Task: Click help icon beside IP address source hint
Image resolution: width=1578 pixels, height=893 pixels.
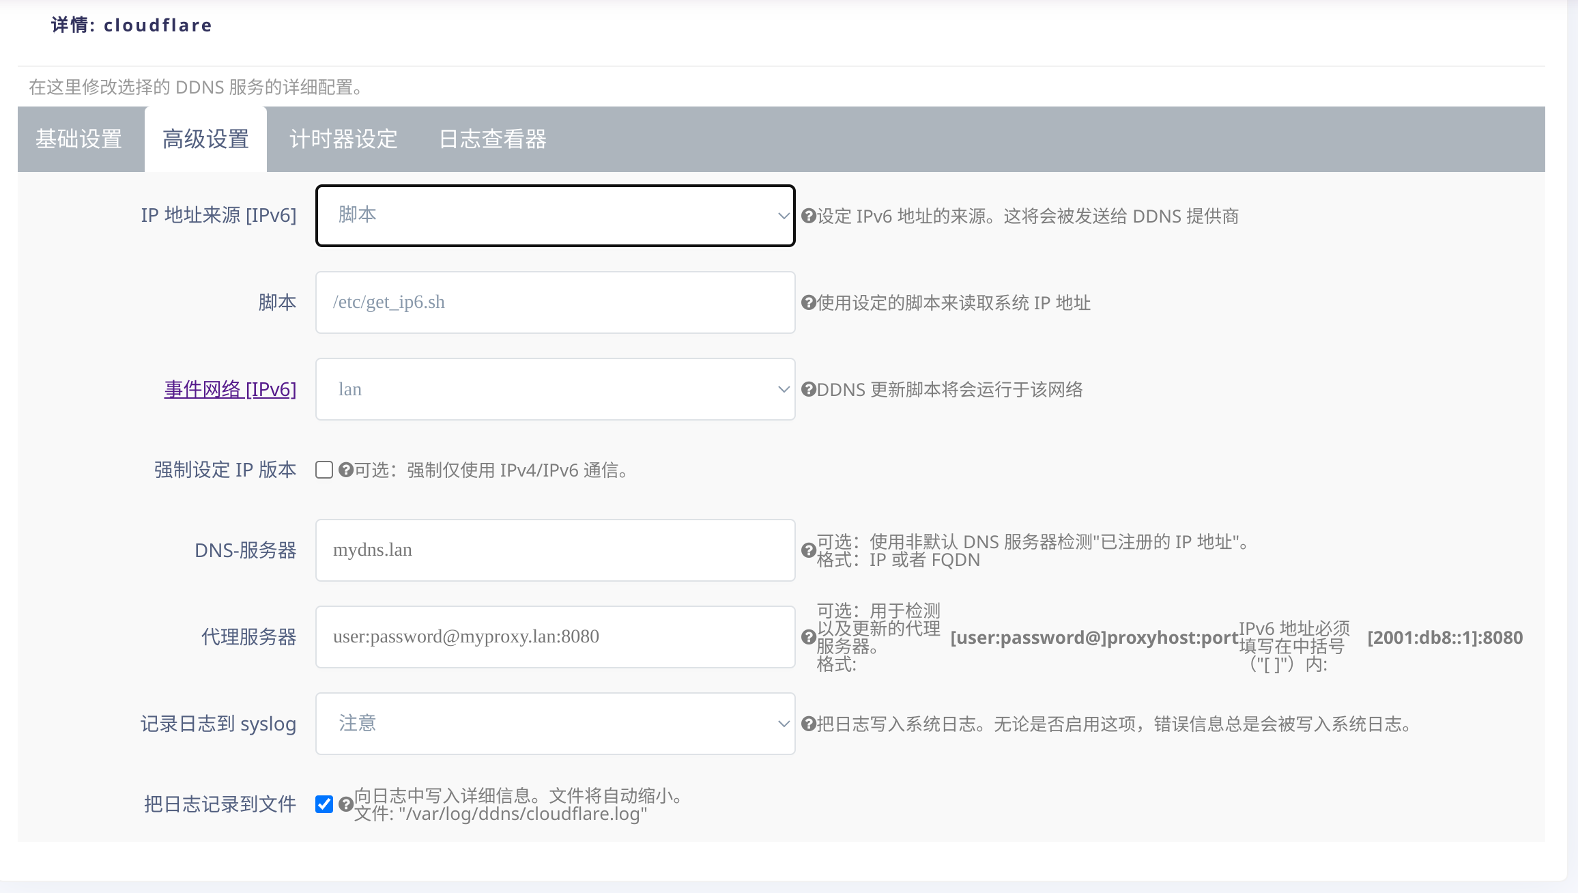Action: 808,216
